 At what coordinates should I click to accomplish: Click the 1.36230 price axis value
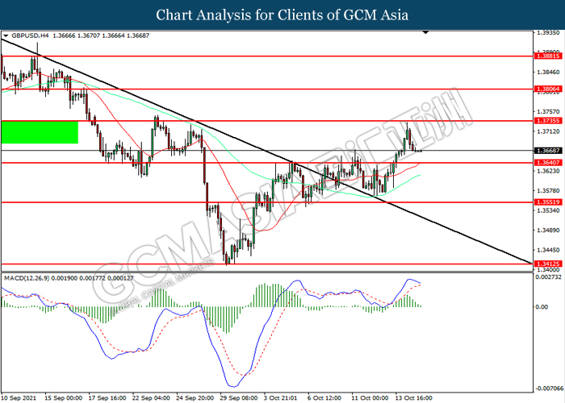pyautogui.click(x=548, y=171)
